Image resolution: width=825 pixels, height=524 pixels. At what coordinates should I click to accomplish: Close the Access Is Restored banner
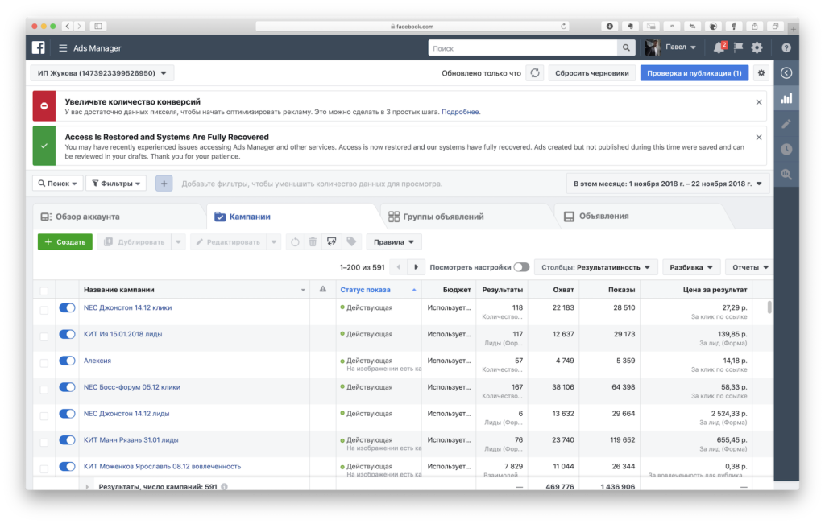coord(759,137)
